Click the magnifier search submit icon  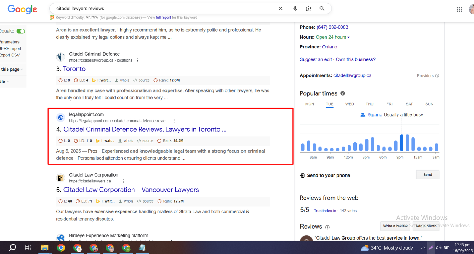pyautogui.click(x=322, y=9)
